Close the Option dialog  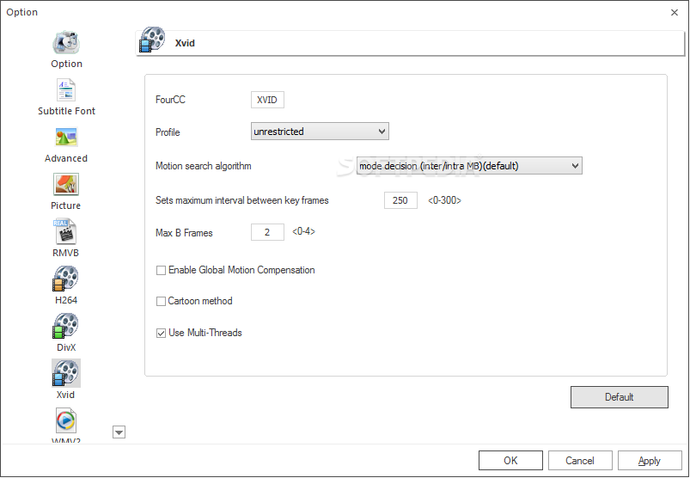675,12
